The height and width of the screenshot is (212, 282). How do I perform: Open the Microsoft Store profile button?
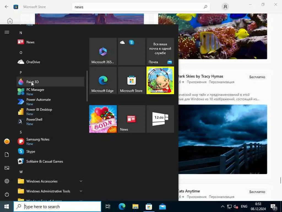tap(225, 7)
